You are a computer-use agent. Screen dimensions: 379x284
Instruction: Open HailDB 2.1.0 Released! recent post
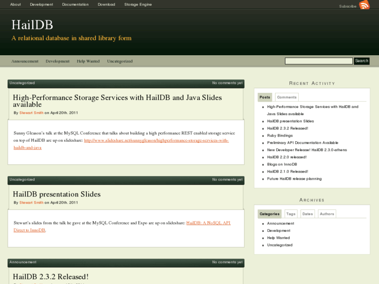point(287,171)
